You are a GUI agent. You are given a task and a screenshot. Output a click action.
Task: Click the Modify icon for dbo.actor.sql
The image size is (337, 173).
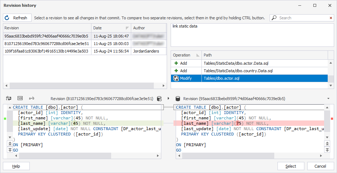tap(176, 78)
